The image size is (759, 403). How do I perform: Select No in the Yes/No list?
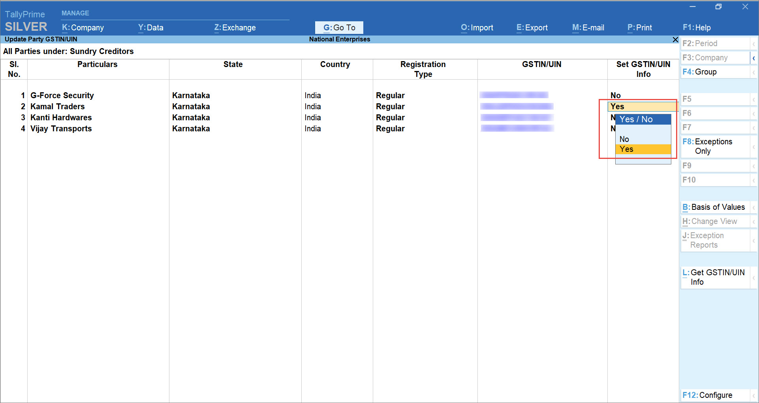tap(643, 139)
